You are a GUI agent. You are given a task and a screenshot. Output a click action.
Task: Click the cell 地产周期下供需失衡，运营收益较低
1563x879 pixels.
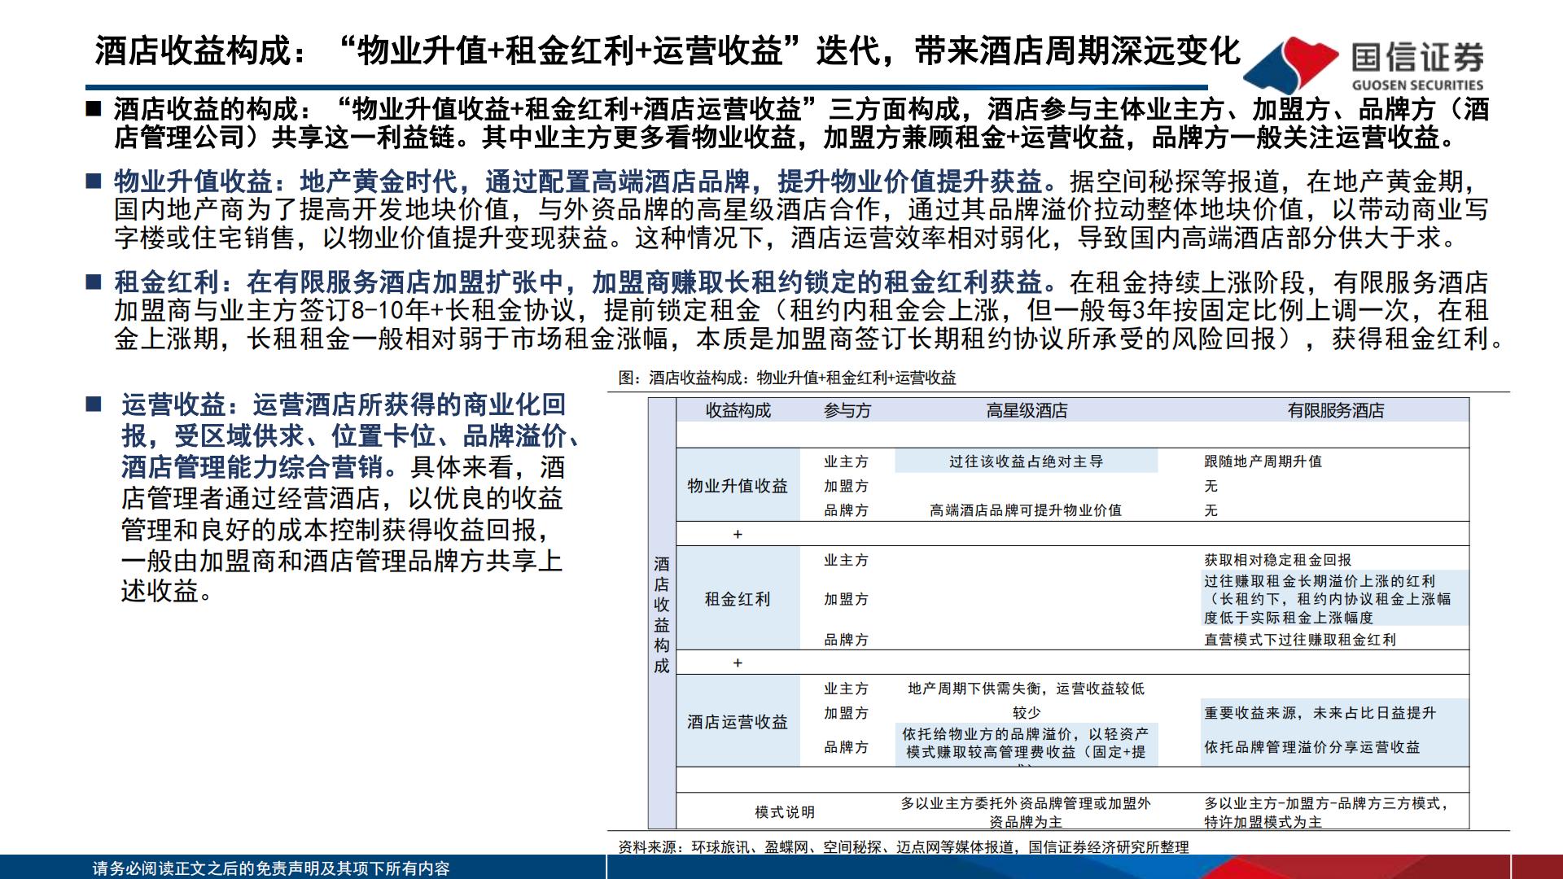pyautogui.click(x=1027, y=689)
